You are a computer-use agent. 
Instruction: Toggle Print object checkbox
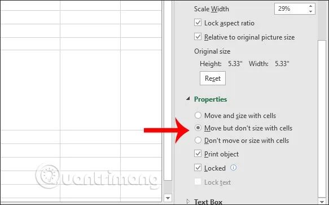tap(198, 154)
